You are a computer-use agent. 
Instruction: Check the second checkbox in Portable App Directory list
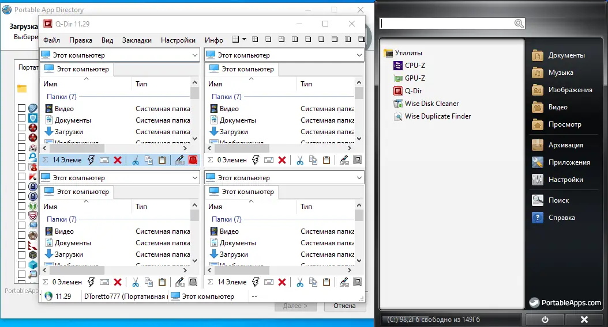point(22,117)
